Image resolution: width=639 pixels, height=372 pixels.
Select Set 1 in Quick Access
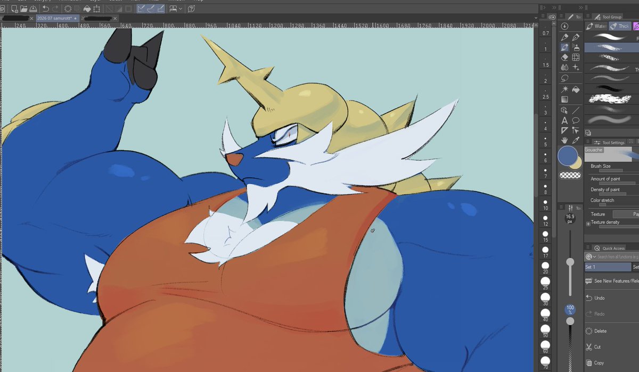click(608, 267)
